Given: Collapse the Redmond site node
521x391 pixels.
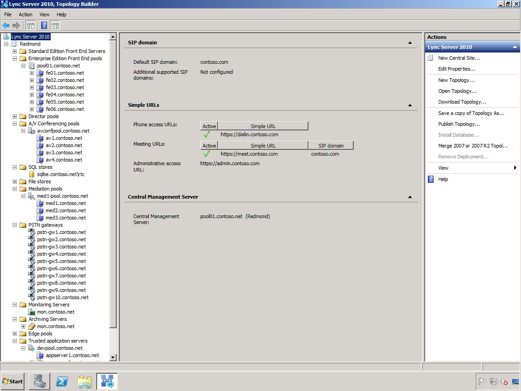Looking at the screenshot, I should click(6, 44).
